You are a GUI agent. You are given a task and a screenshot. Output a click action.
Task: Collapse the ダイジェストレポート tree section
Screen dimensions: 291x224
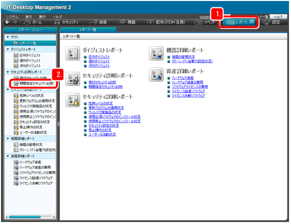click(x=7, y=49)
